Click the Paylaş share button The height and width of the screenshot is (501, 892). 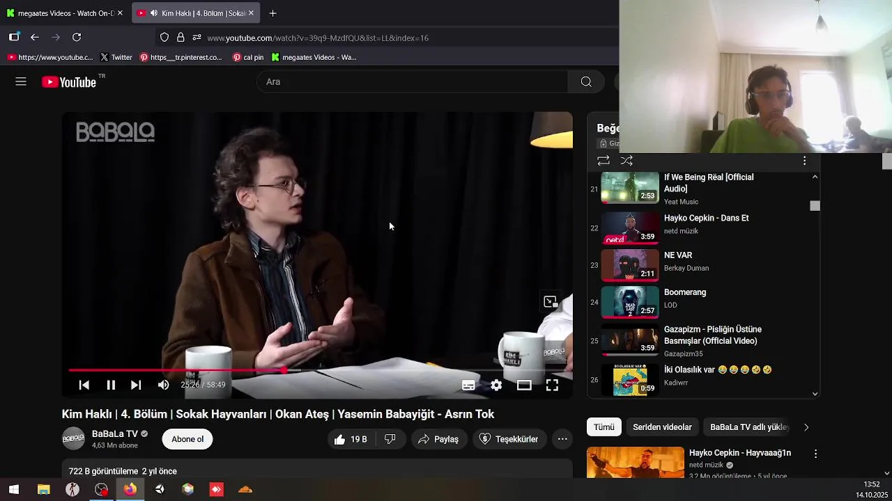[x=438, y=439]
